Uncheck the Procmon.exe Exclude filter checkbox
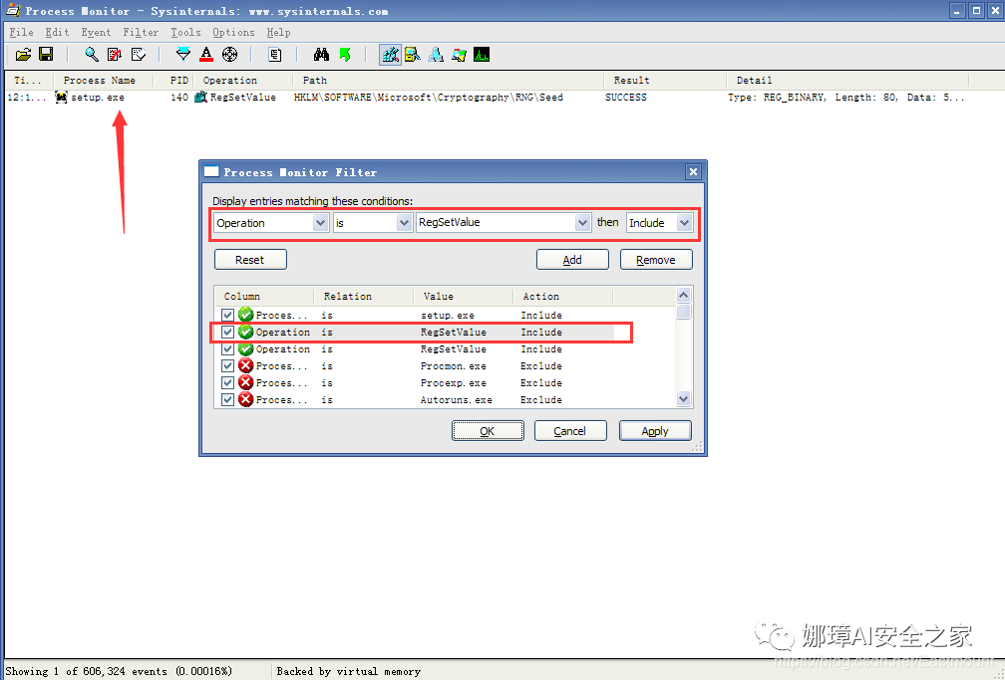 coord(227,365)
